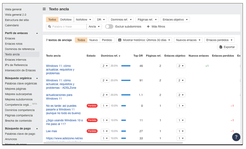The image size is (246, 149).
Task: Open the DR filter dropdown
Action: tap(101, 20)
